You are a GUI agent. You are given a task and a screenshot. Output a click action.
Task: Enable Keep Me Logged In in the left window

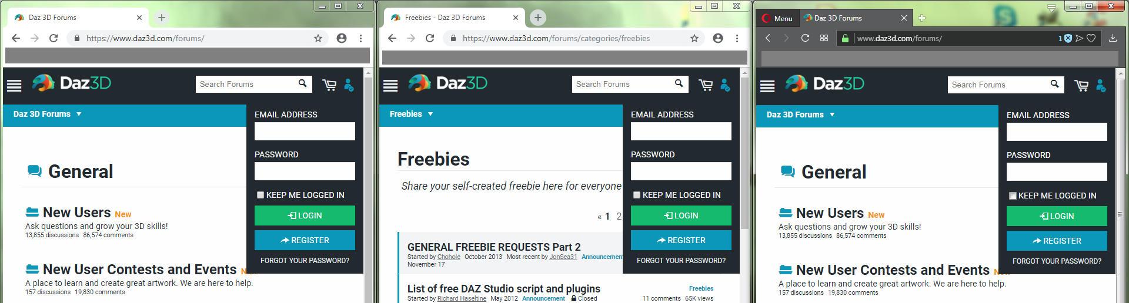tap(260, 195)
